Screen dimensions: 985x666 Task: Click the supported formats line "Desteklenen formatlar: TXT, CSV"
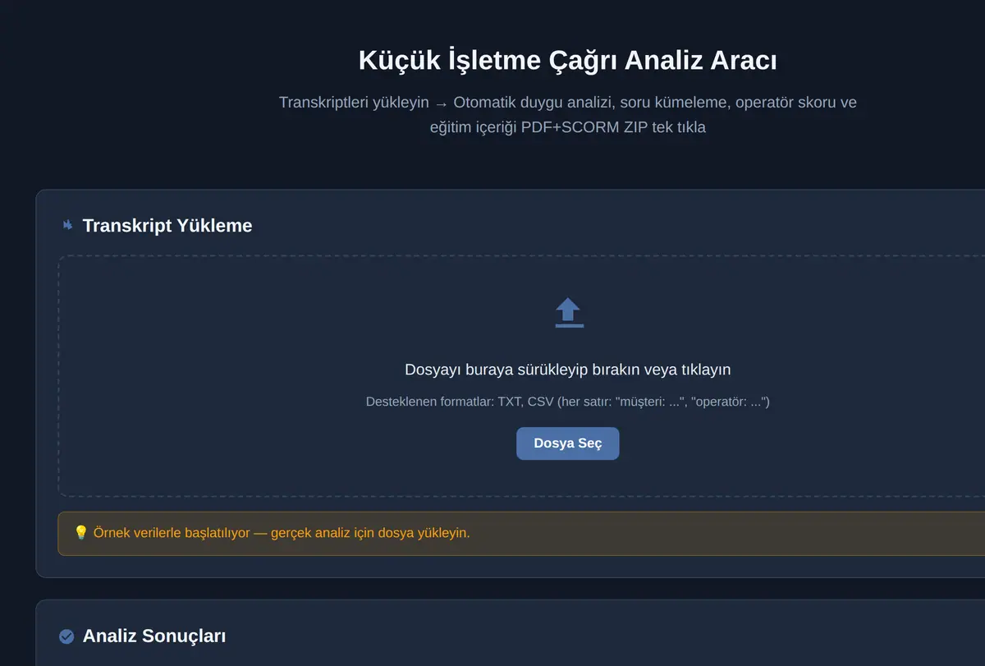[568, 402]
